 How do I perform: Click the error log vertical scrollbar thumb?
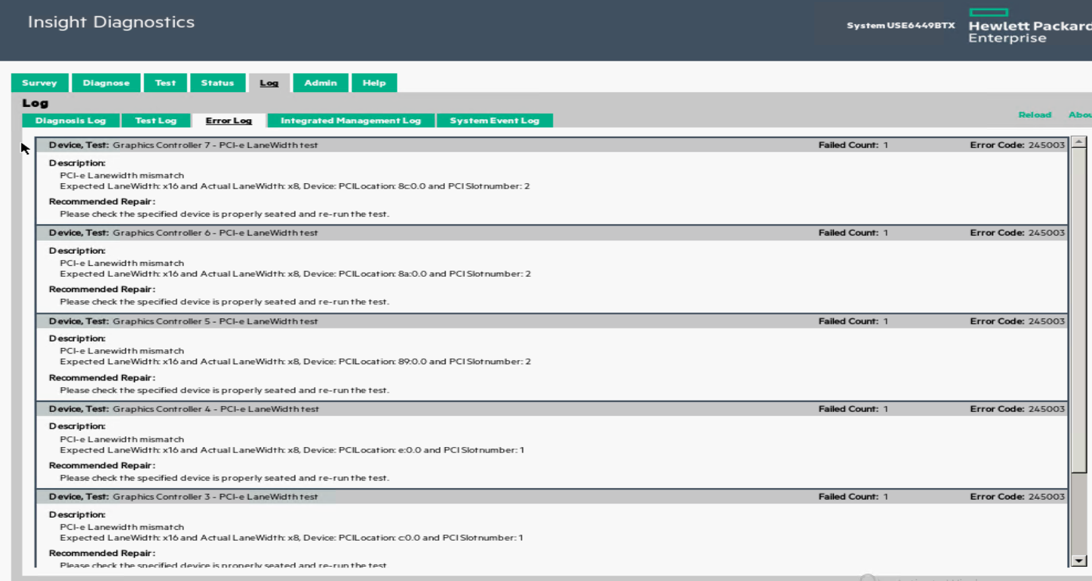coord(1079,310)
